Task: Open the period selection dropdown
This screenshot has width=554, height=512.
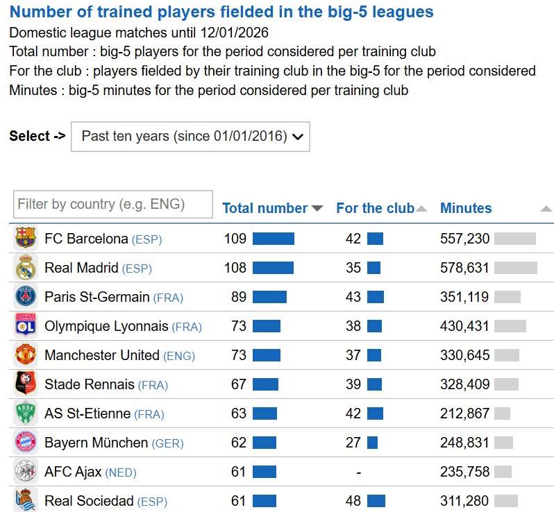Action: click(x=190, y=137)
